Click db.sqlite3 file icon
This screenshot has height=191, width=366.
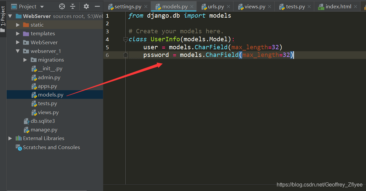tap(26, 121)
